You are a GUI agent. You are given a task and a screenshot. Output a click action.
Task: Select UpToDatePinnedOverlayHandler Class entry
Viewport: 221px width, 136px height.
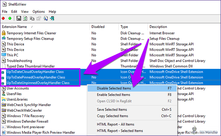coord(36,77)
